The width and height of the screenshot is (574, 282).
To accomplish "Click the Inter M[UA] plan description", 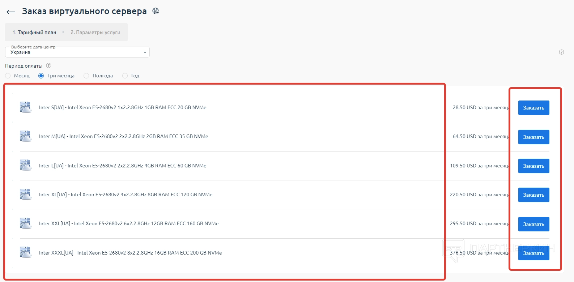I will [x=123, y=137].
